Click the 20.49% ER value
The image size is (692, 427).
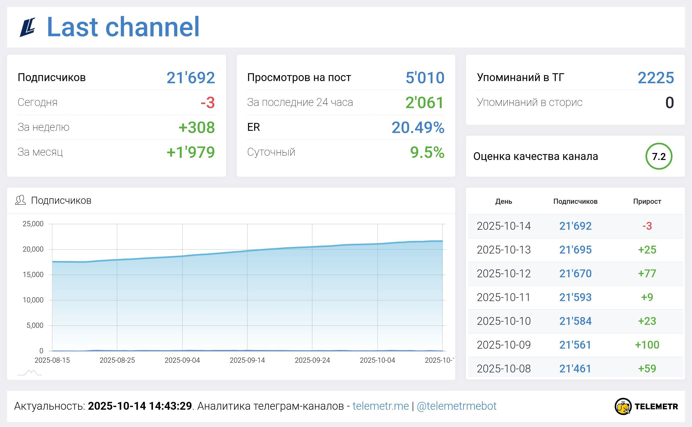(418, 127)
